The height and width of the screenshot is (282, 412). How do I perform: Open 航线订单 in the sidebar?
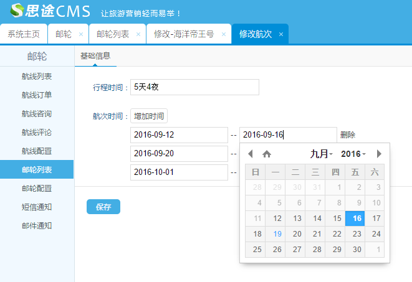[x=37, y=95]
